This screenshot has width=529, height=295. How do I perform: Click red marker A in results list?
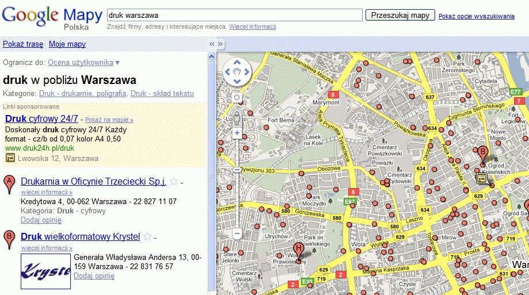(9, 185)
